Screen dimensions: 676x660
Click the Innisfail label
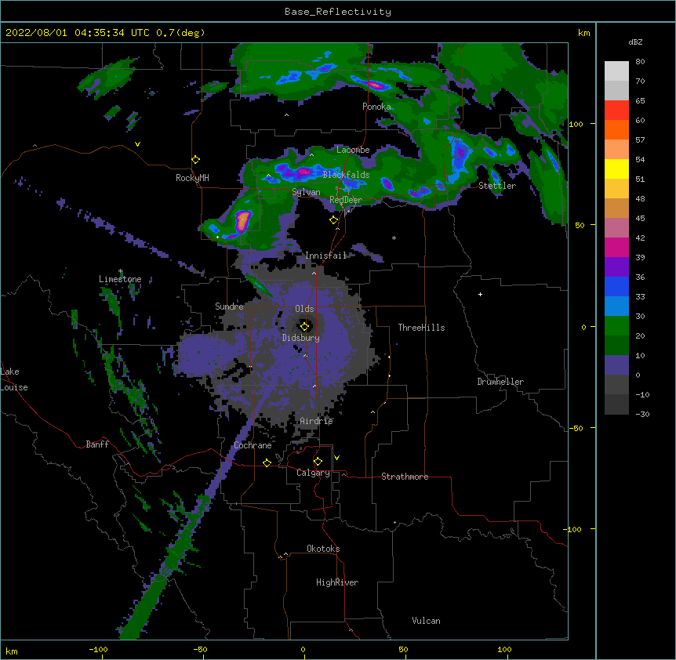tap(325, 256)
